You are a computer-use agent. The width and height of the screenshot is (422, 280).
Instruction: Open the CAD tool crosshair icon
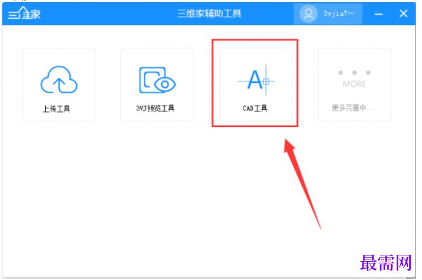pyautogui.click(x=256, y=80)
